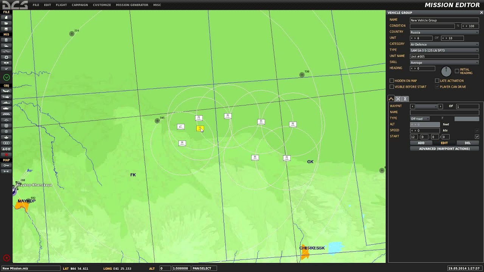
Task: Open the MISSION GENERATOR menu
Action: (132, 5)
